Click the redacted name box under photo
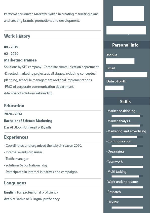 pos(126,30)
